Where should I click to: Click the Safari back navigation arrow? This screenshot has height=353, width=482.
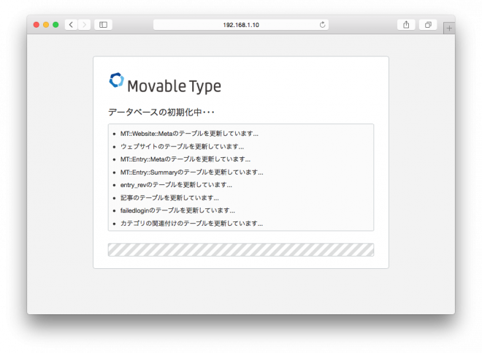pyautogui.click(x=71, y=25)
